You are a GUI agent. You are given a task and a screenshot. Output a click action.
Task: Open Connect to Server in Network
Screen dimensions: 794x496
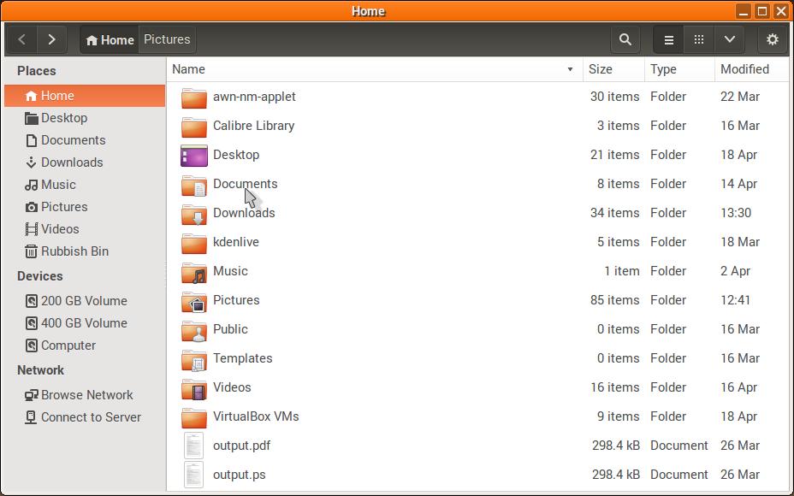click(x=91, y=417)
